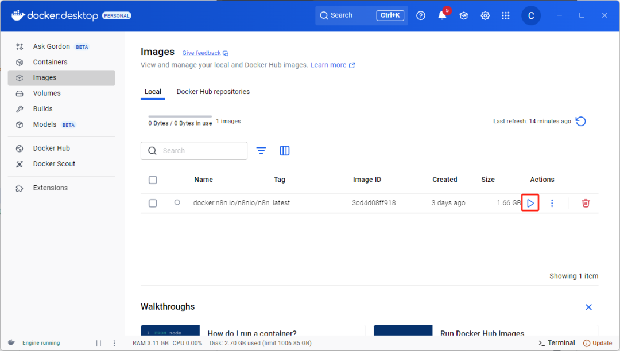The width and height of the screenshot is (620, 351).
Task: Open the apps grid icon
Action: 506,15
